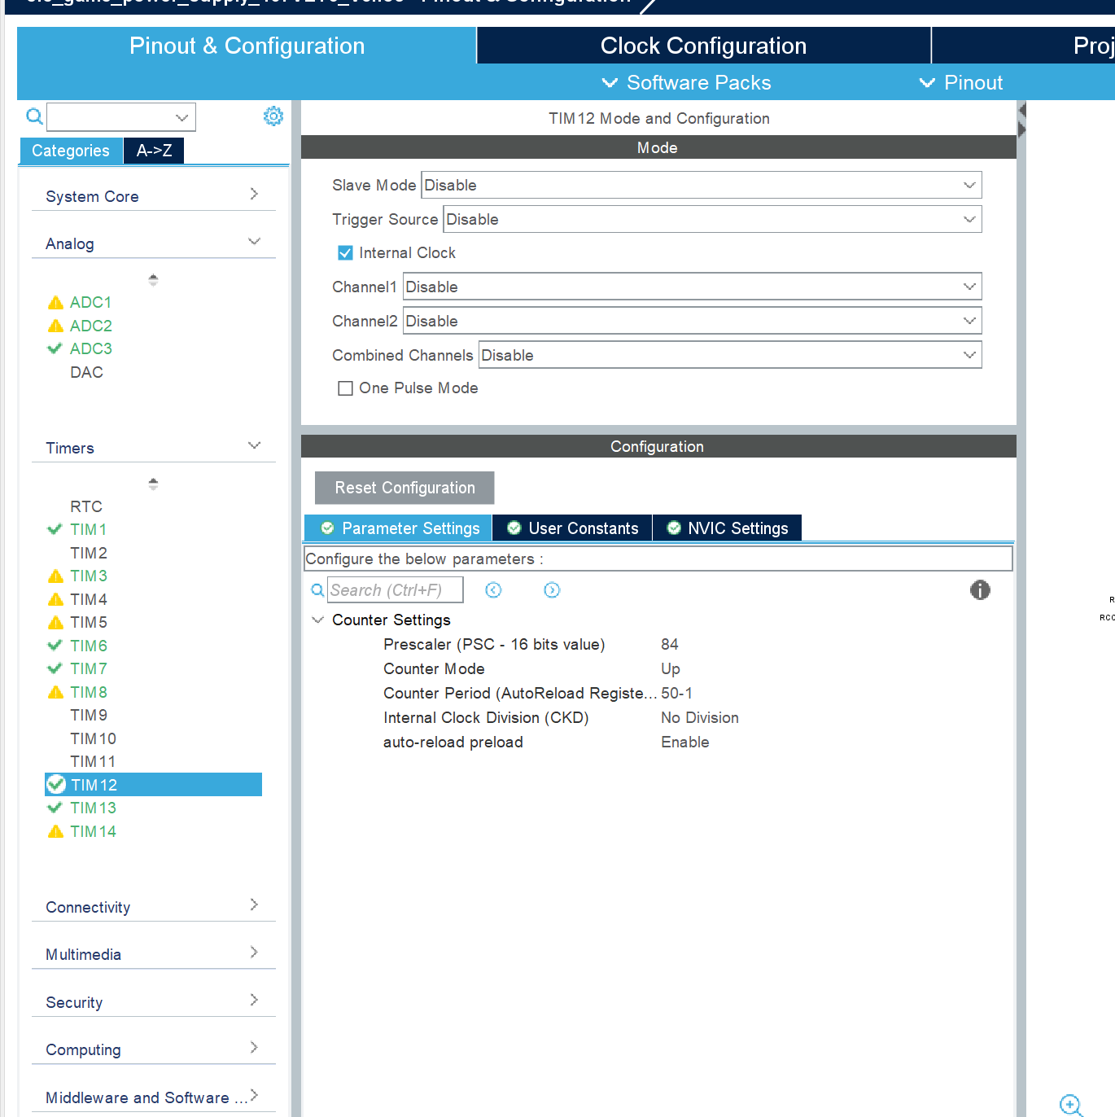
Task: Click the ADC3 green check icon
Action: pyautogui.click(x=55, y=348)
